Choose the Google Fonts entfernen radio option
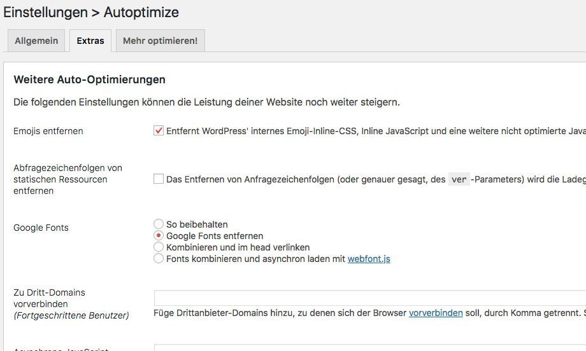The height and width of the screenshot is (351, 586). pos(159,235)
